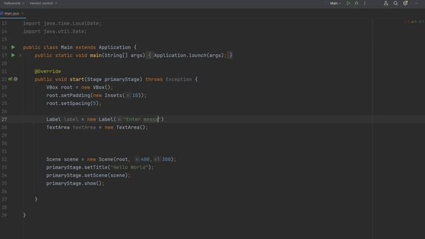Viewport: 425px width, 239px height.
Task: Close the Main.java editor tab
Action: (22, 13)
